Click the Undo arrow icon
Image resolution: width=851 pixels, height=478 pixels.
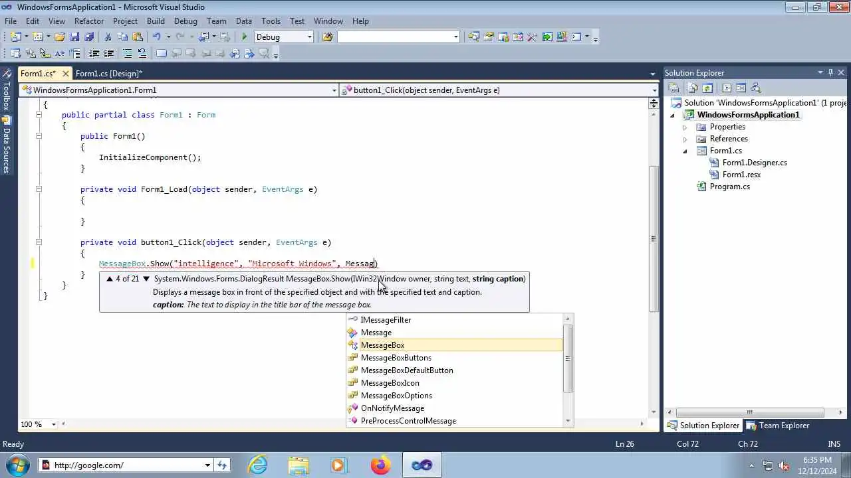point(157,37)
